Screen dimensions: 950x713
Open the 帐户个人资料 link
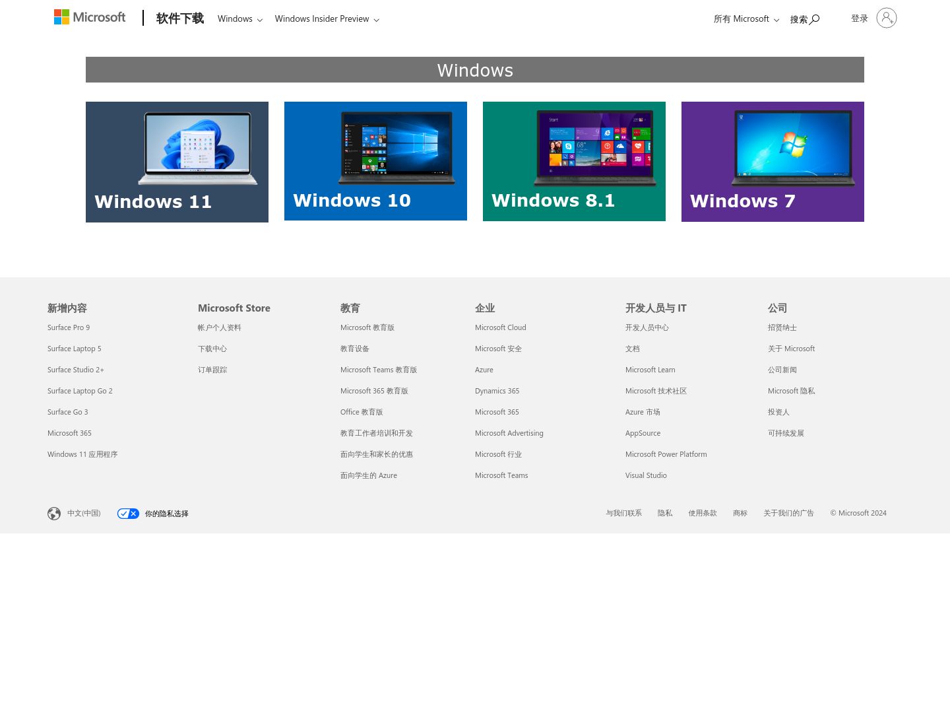click(x=220, y=327)
